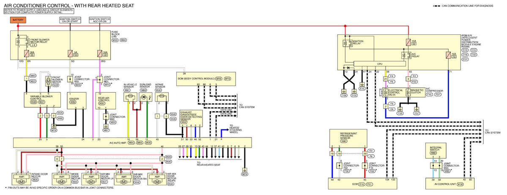The width and height of the screenshot is (507, 195).
Task: Click the 5A fuse symbol numbered 55
Action: tap(70, 53)
